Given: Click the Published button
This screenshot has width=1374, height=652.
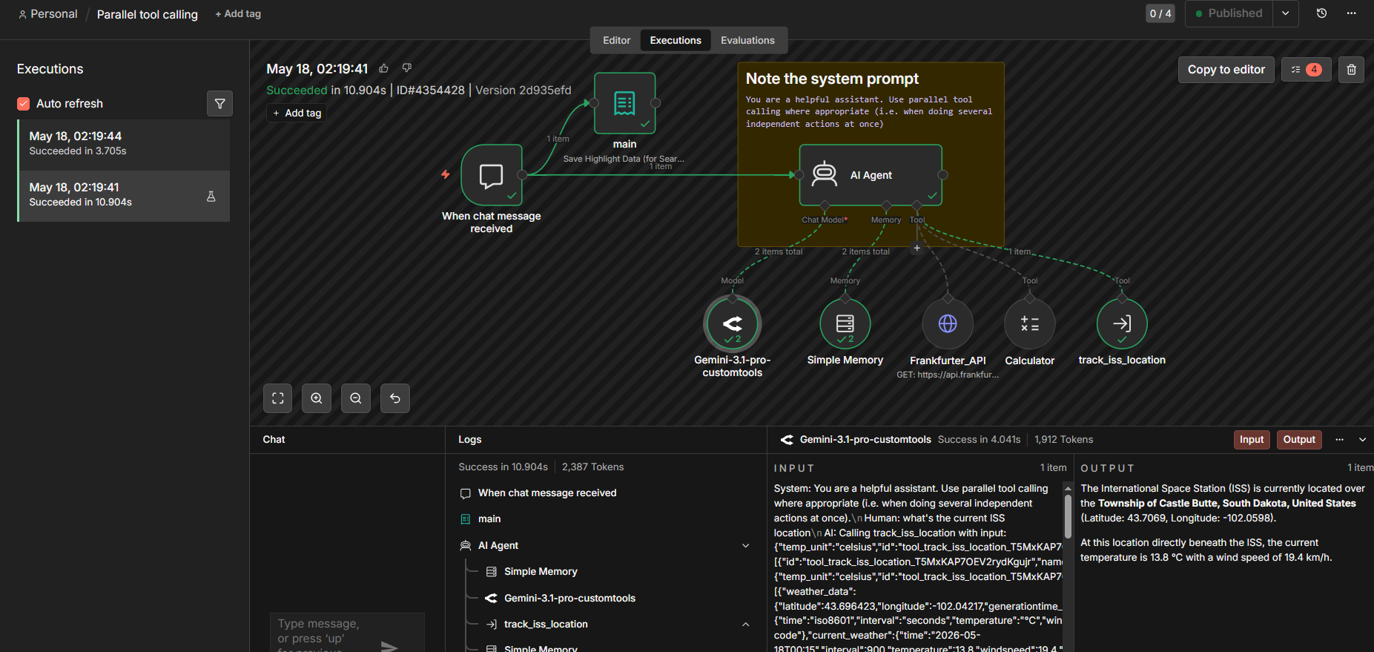Looking at the screenshot, I should 1229,13.
